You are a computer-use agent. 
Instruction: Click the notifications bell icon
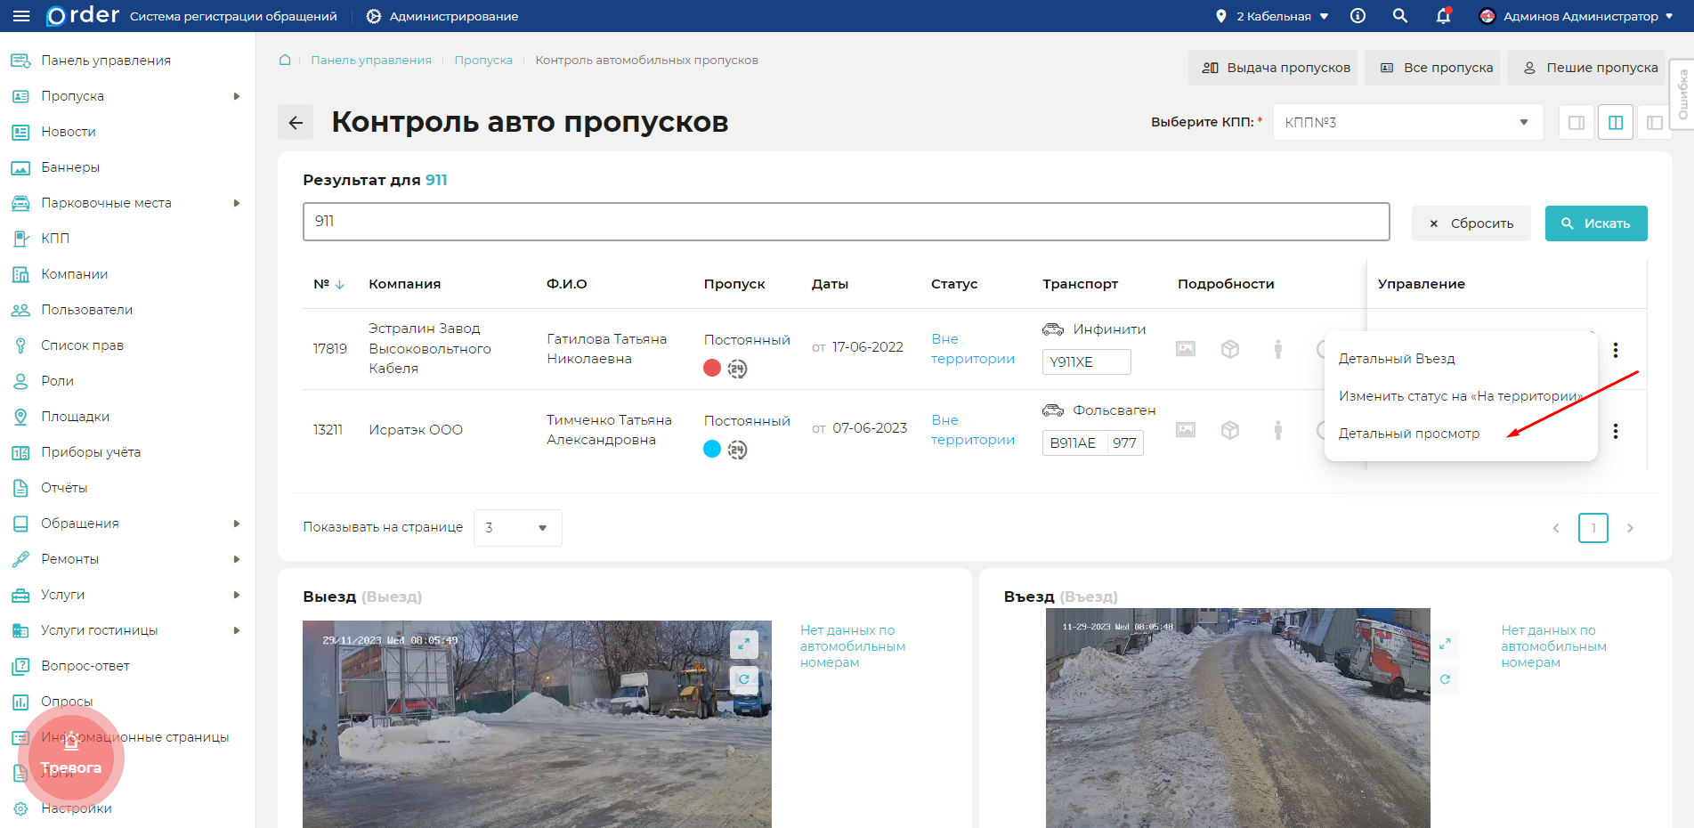tap(1443, 16)
